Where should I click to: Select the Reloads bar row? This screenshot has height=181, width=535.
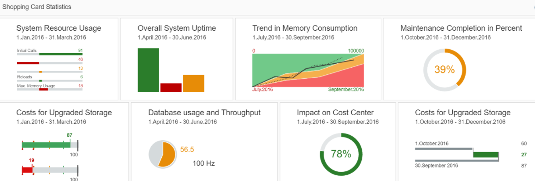[50, 80]
